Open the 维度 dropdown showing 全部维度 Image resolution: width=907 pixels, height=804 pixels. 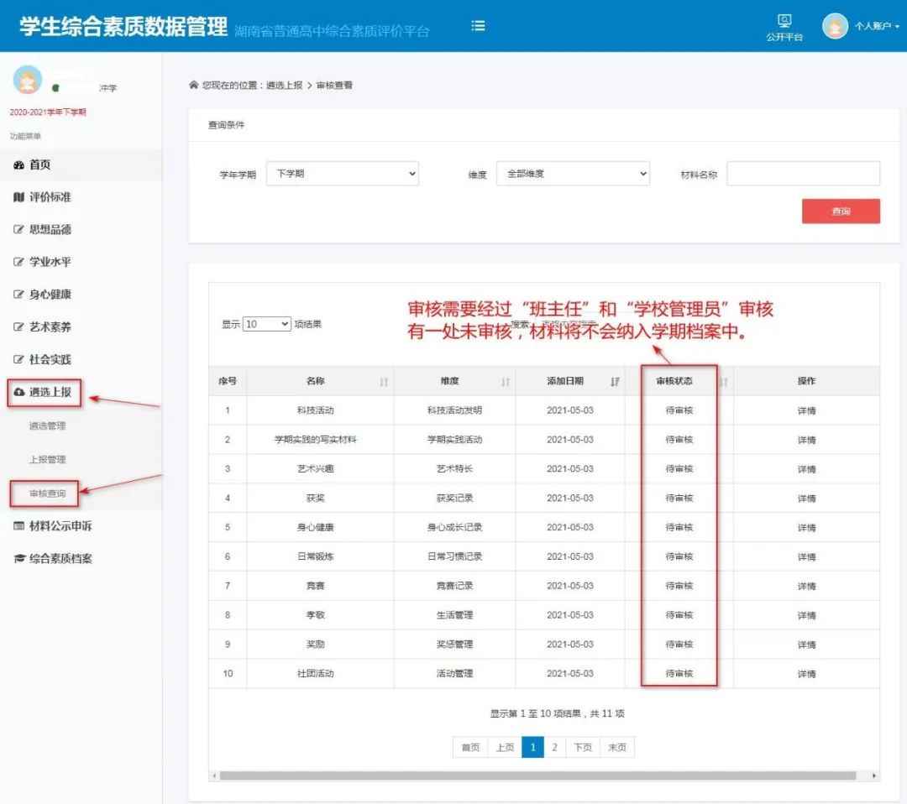pyautogui.click(x=573, y=174)
